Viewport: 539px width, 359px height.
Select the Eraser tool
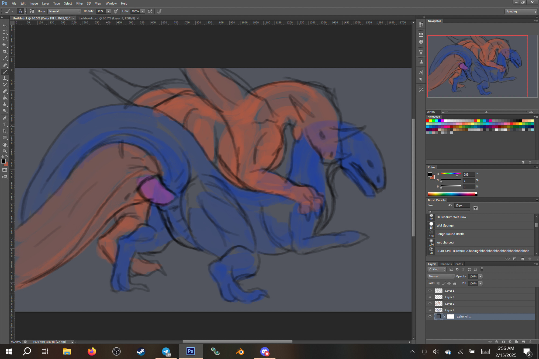coord(5,91)
